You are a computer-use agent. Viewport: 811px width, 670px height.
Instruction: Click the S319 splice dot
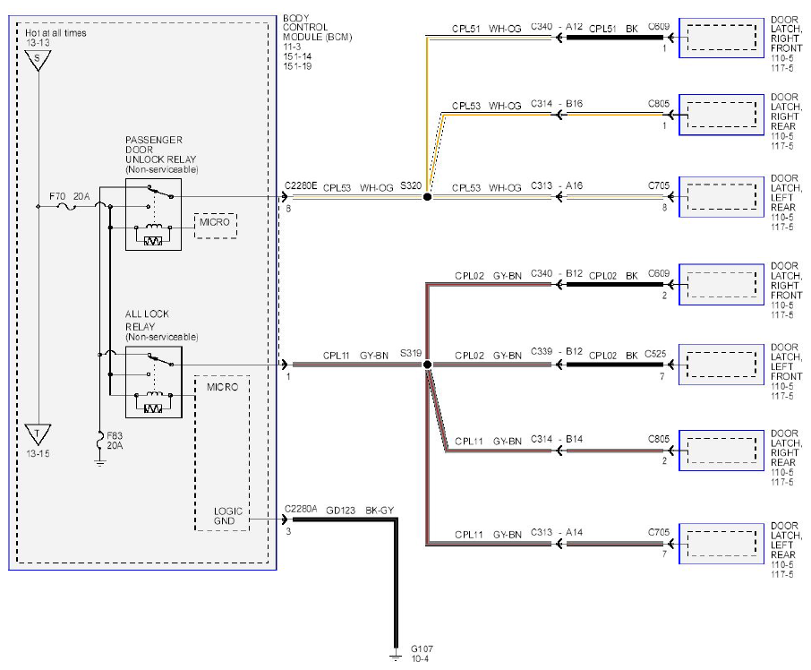[427, 365]
